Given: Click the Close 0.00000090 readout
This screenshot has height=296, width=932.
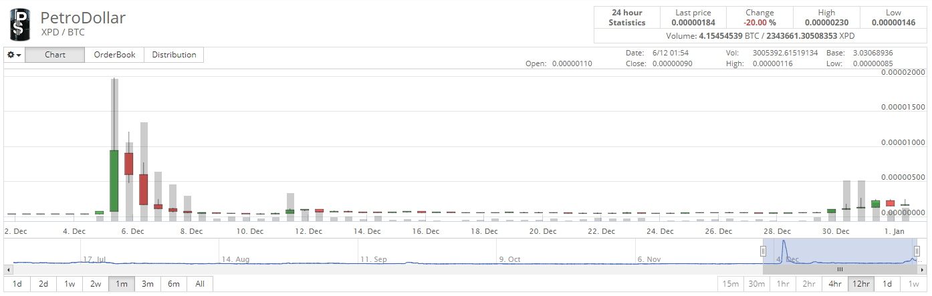Looking at the screenshot, I should 659,64.
